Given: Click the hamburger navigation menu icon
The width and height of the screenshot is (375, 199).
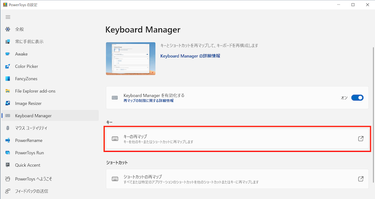Looking at the screenshot, I should (7, 17).
